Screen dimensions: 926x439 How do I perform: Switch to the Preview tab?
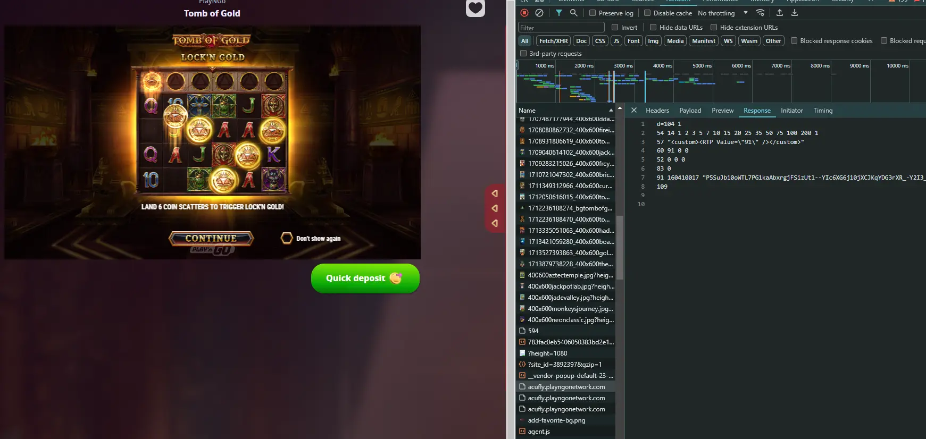point(722,111)
